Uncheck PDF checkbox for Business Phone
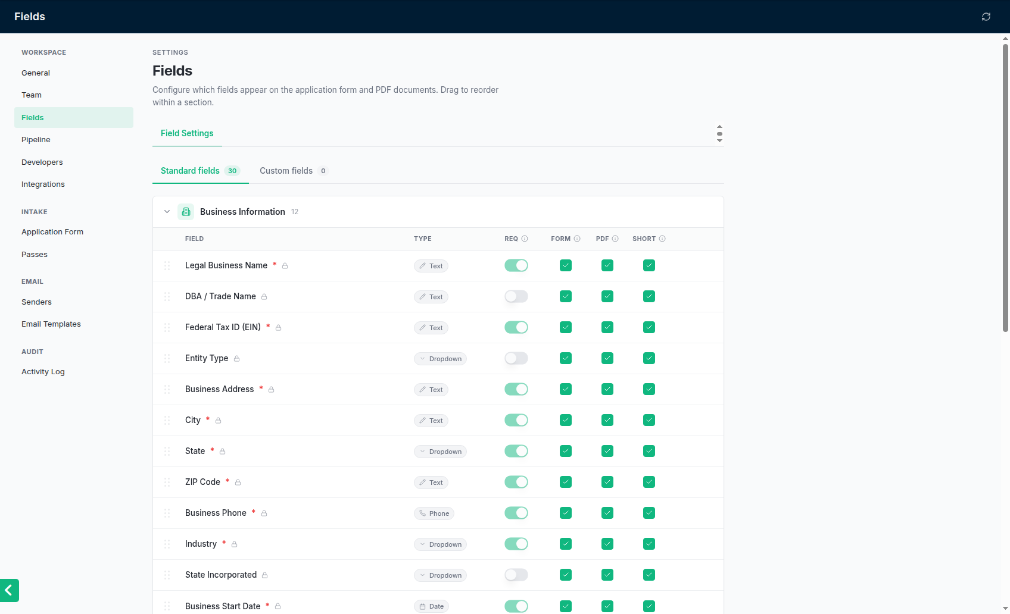This screenshot has height=614, width=1010. click(x=607, y=513)
